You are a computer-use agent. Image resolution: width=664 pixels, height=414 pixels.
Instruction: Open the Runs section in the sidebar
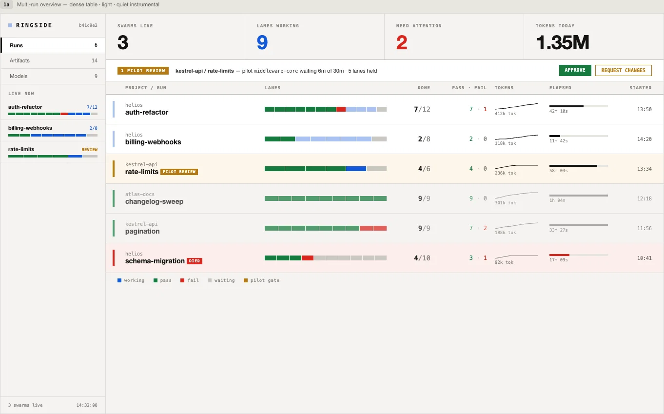click(x=53, y=45)
